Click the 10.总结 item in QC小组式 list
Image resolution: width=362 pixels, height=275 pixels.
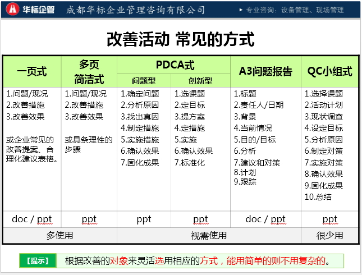(x=318, y=197)
